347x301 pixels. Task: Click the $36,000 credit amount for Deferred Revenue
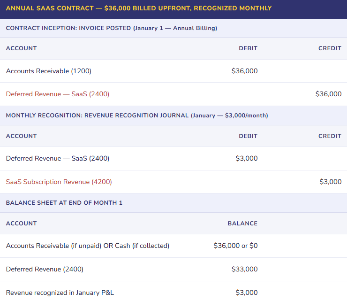[328, 94]
